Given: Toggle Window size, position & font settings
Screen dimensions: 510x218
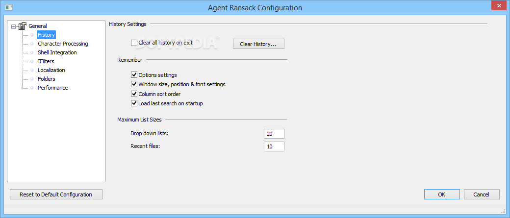Looking at the screenshot, I should tap(134, 84).
